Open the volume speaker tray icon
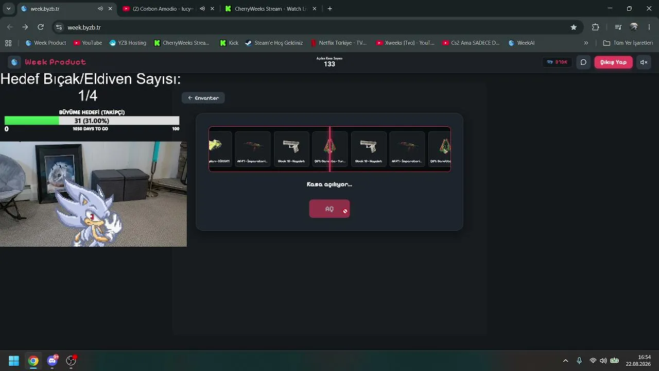This screenshot has height=371, width=659. tap(603, 361)
